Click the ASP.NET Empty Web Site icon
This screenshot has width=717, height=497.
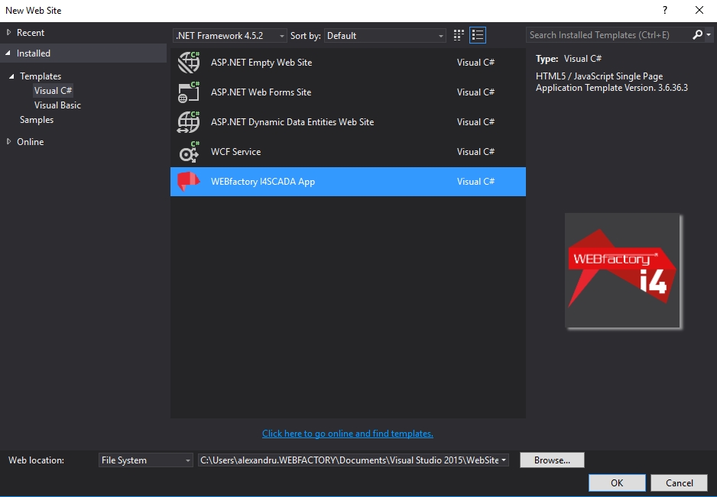click(189, 63)
